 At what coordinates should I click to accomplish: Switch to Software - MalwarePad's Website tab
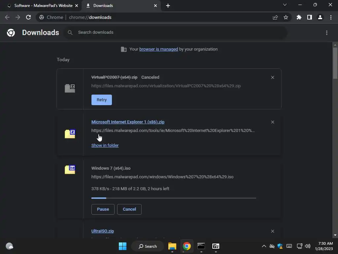pyautogui.click(x=41, y=6)
